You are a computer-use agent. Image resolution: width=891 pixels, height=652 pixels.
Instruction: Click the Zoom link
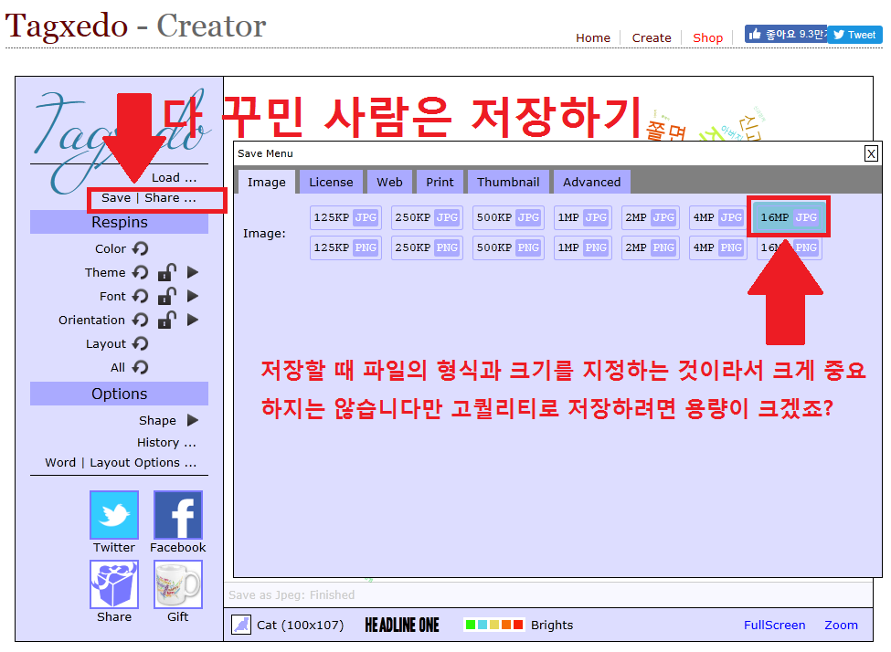[x=841, y=625]
